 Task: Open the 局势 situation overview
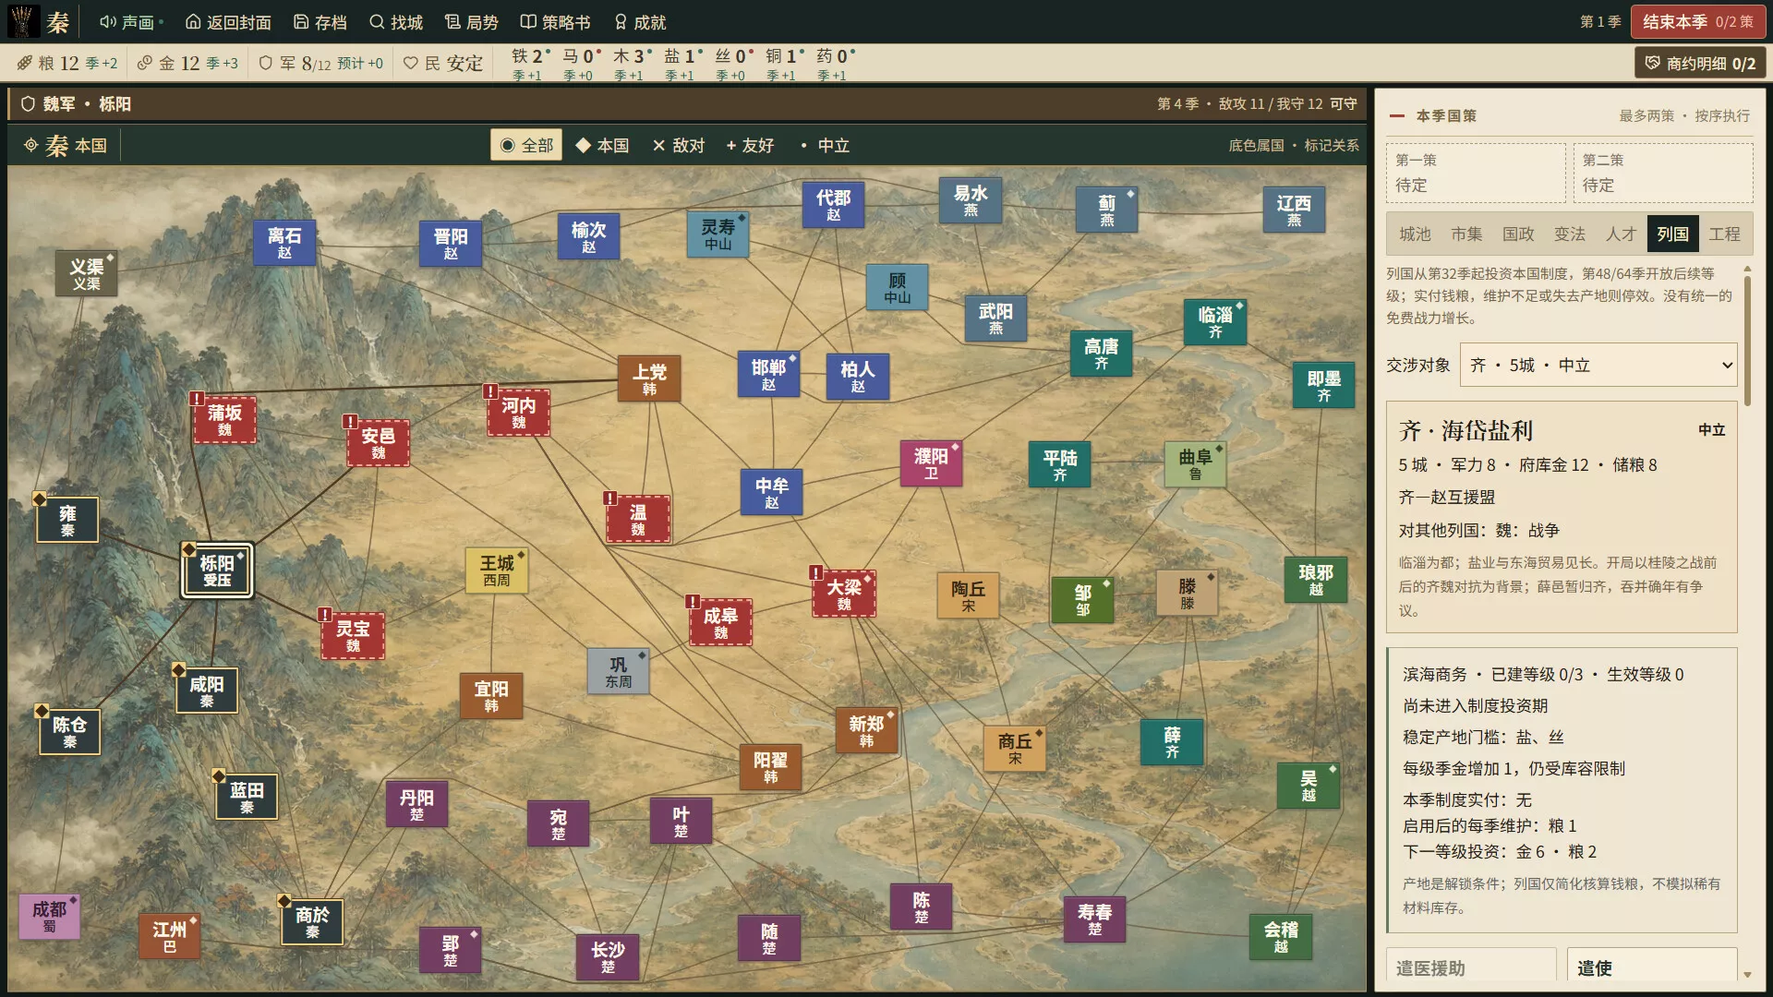tap(472, 22)
